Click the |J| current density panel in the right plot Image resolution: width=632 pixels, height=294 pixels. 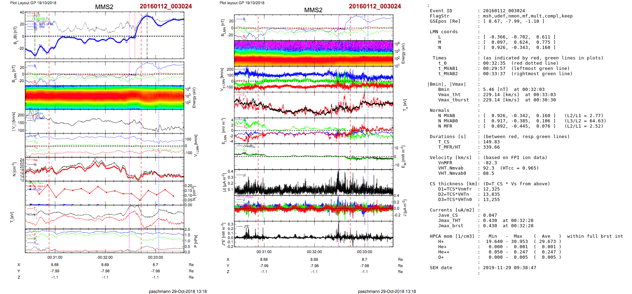(314, 182)
